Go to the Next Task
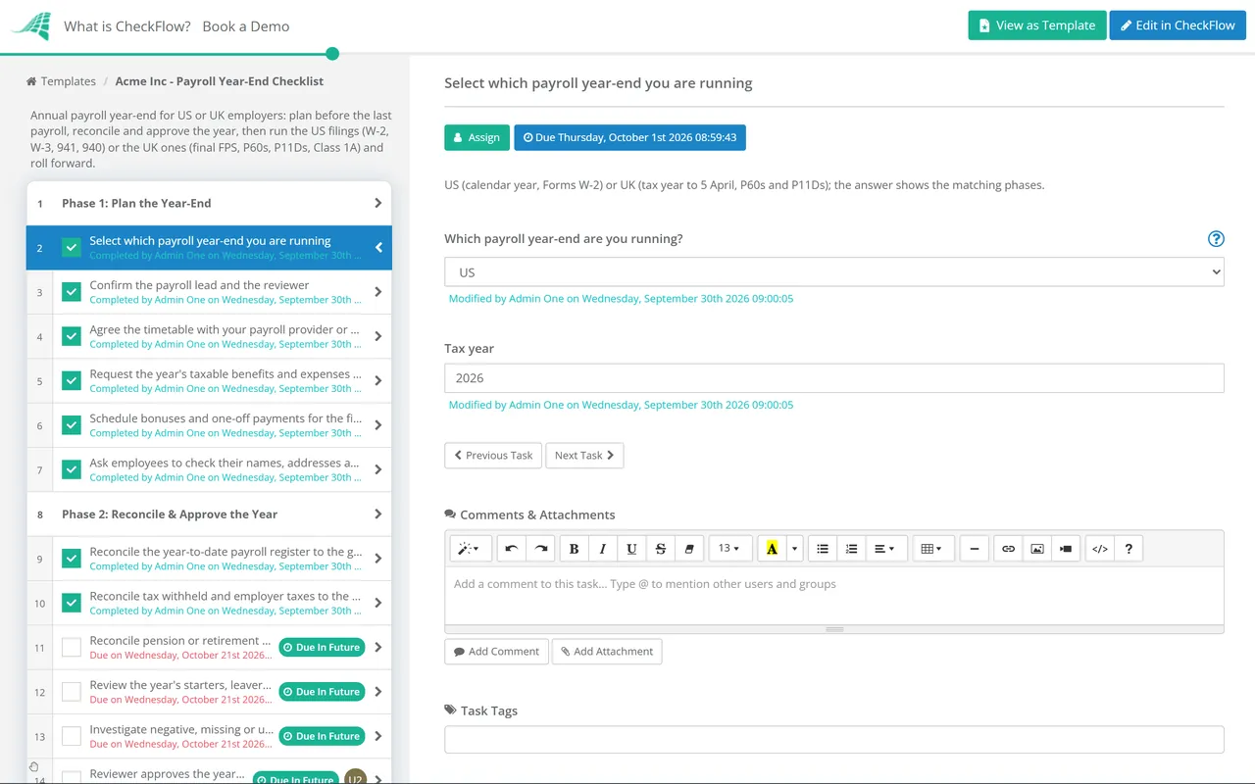1255x784 pixels. 584,455
